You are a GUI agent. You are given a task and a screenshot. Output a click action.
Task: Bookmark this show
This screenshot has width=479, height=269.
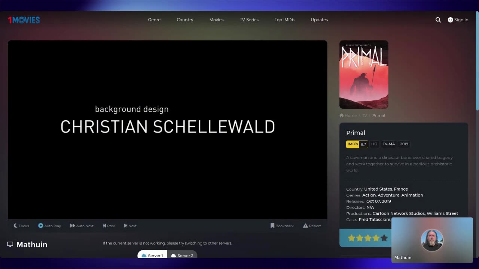(x=282, y=226)
